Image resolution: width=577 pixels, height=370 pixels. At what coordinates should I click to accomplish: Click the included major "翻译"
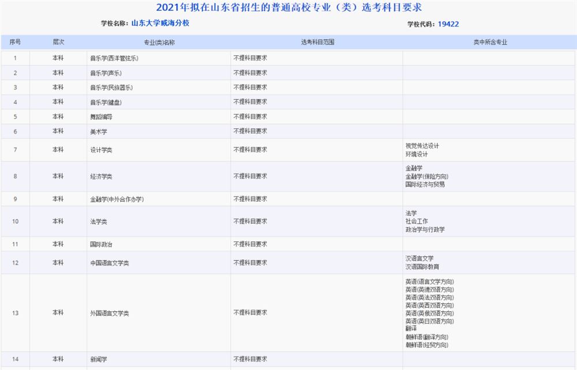click(411, 329)
